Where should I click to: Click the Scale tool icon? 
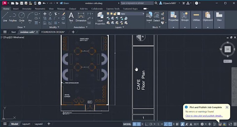pyautogui.click(x=50, y=23)
